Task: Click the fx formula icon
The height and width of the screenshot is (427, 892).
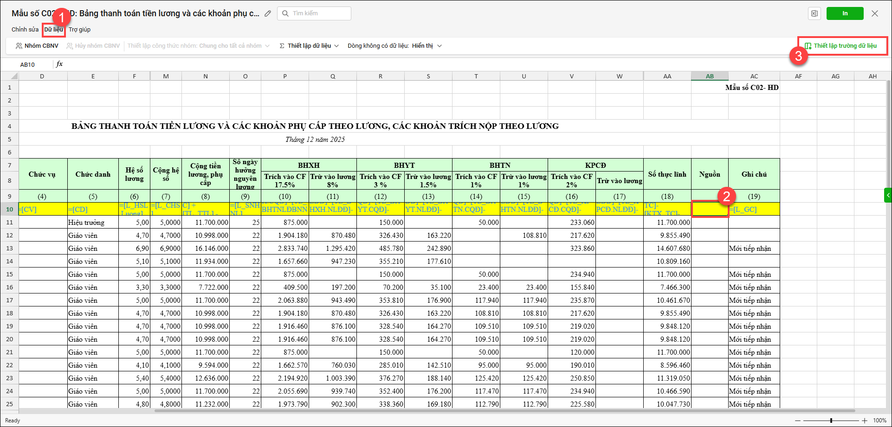Action: [59, 64]
